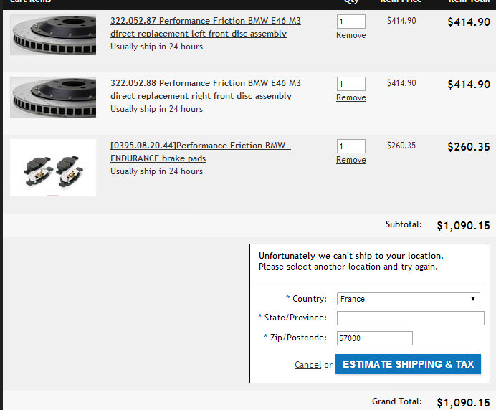
Task: Open the 322.052.87 left front disc assembly link
Action: [205, 27]
